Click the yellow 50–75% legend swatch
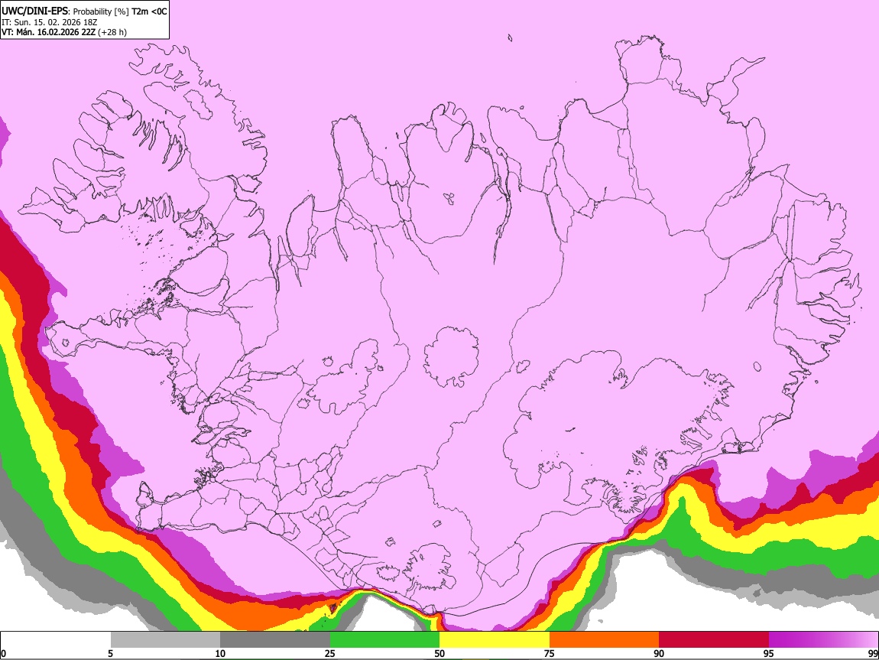 coord(495,640)
